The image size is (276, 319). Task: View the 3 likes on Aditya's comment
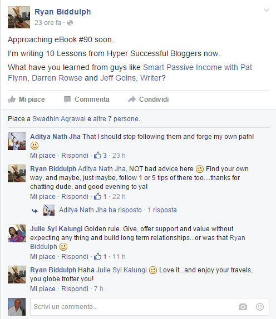pos(100,156)
